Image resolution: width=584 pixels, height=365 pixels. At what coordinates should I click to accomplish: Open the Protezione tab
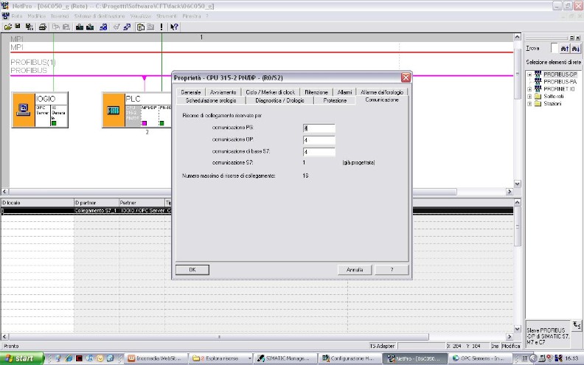pyautogui.click(x=335, y=100)
